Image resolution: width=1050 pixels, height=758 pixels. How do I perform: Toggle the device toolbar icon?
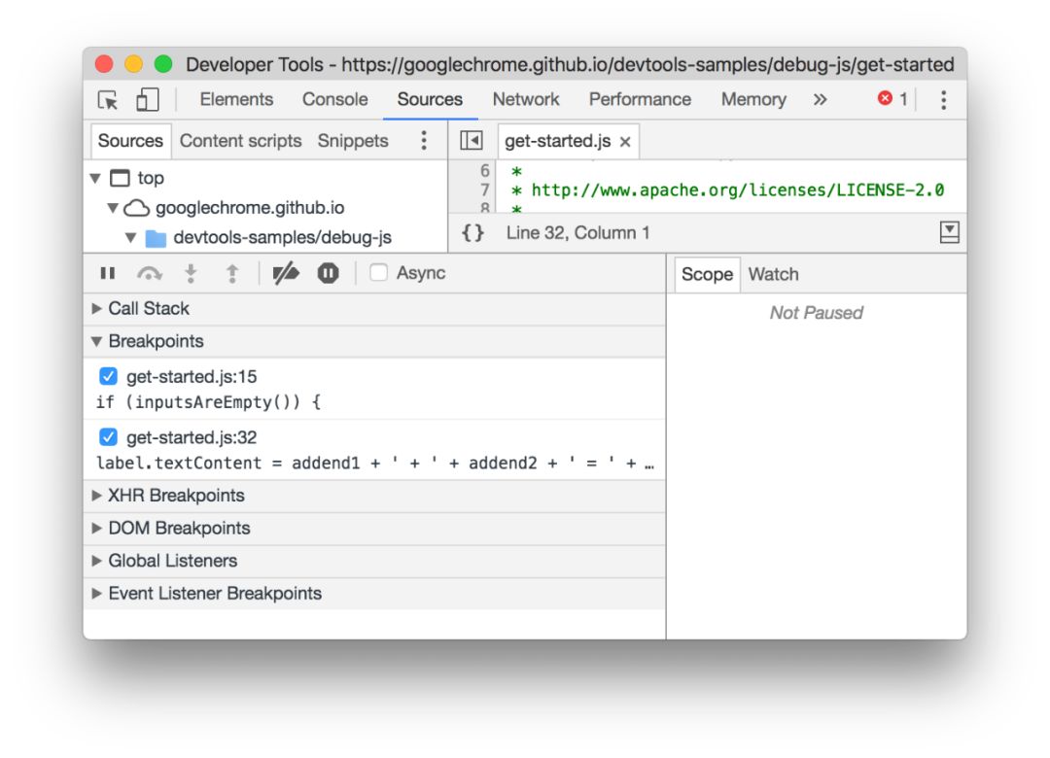point(147,100)
